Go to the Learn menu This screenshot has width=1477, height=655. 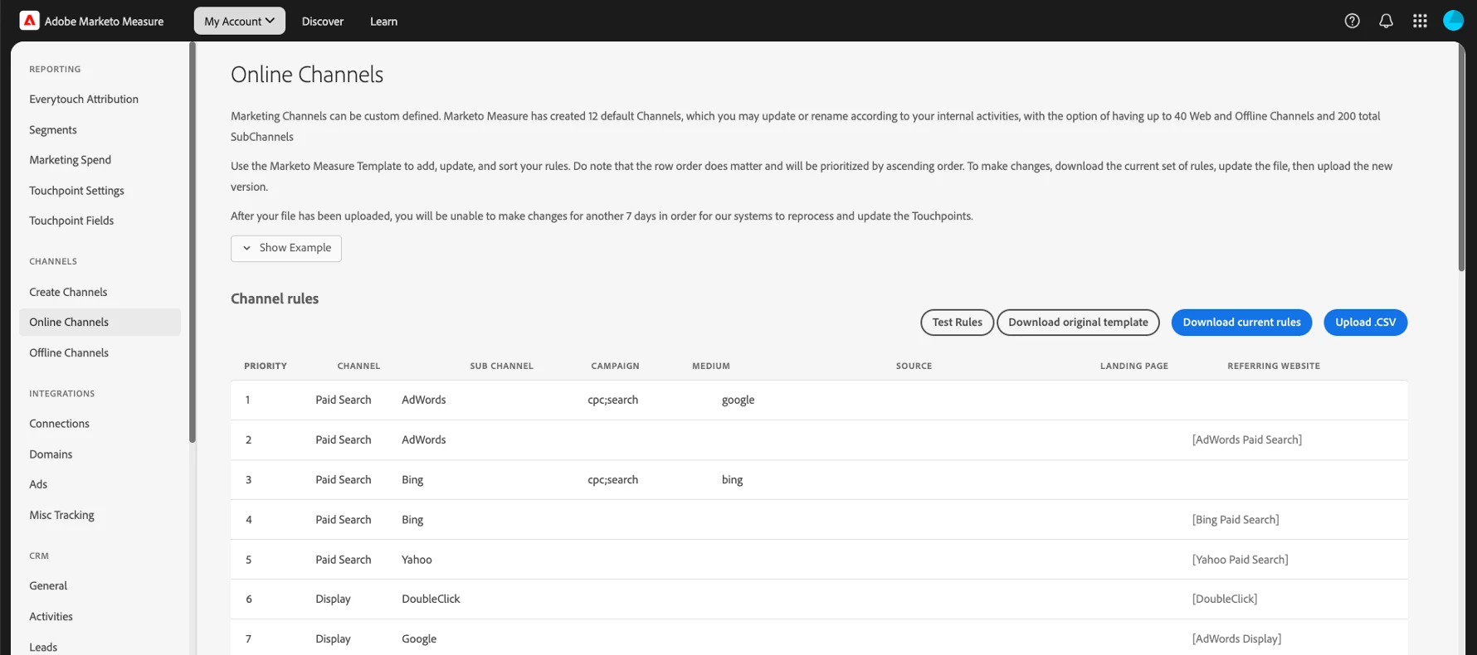point(383,22)
